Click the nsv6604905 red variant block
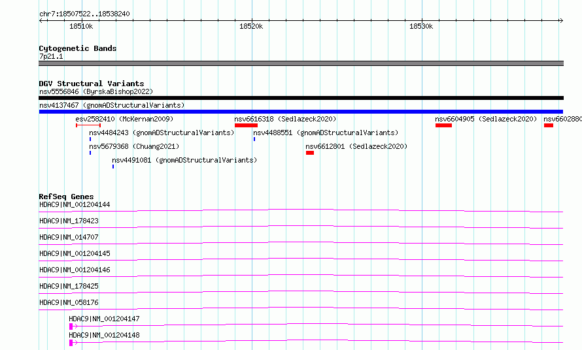This screenshot has width=582, height=350. click(x=443, y=125)
